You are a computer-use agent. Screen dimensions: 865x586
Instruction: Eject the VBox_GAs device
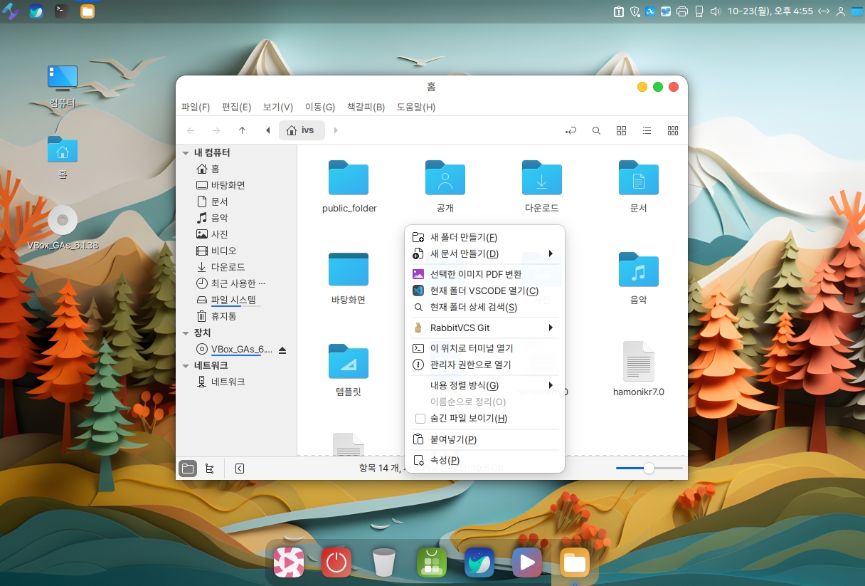282,350
